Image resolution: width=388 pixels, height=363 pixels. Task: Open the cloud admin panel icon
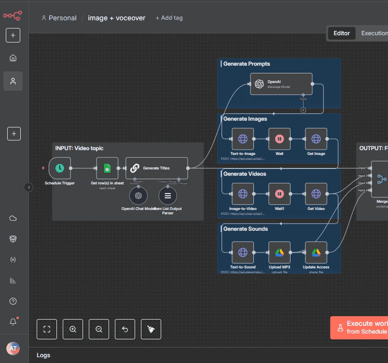coord(13,218)
